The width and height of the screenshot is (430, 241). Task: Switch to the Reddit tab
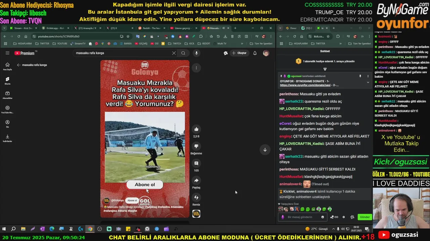tap(150, 28)
